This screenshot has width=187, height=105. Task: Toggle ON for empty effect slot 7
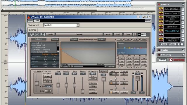coord(161,34)
